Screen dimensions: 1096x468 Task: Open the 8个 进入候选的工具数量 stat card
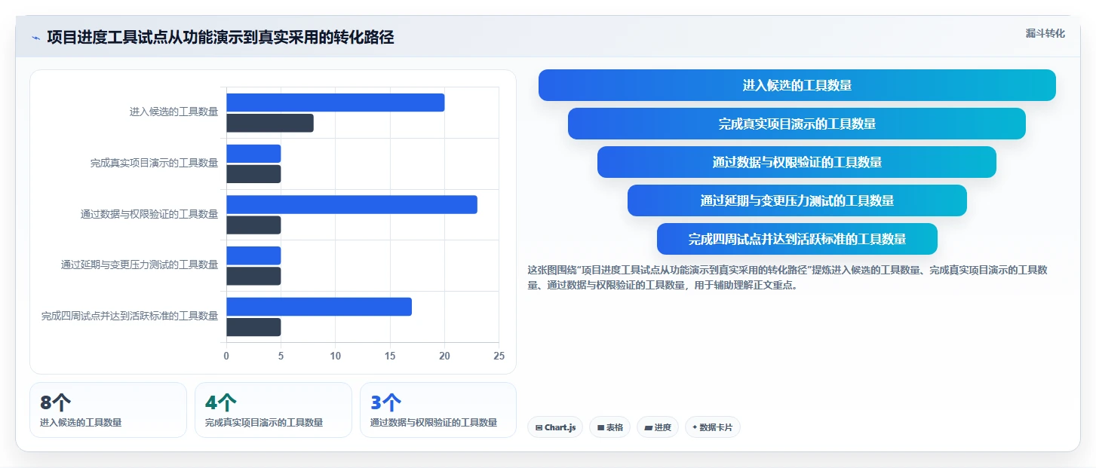tap(108, 410)
